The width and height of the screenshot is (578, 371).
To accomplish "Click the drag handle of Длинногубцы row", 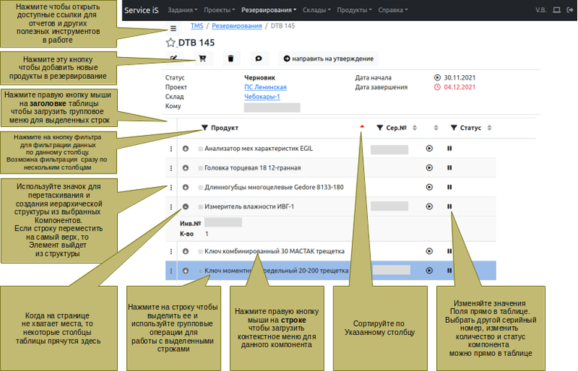I will tap(171, 188).
